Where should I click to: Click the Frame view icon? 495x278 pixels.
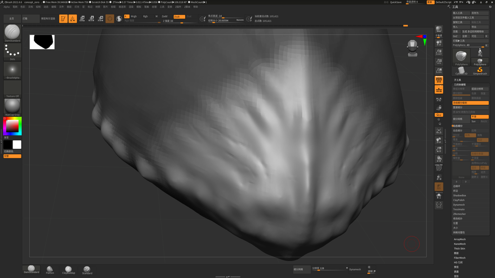(x=439, y=131)
